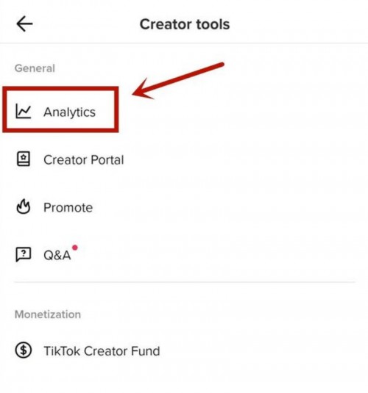The width and height of the screenshot is (368, 393).
Task: Open the Q&A text label
Action: point(57,256)
